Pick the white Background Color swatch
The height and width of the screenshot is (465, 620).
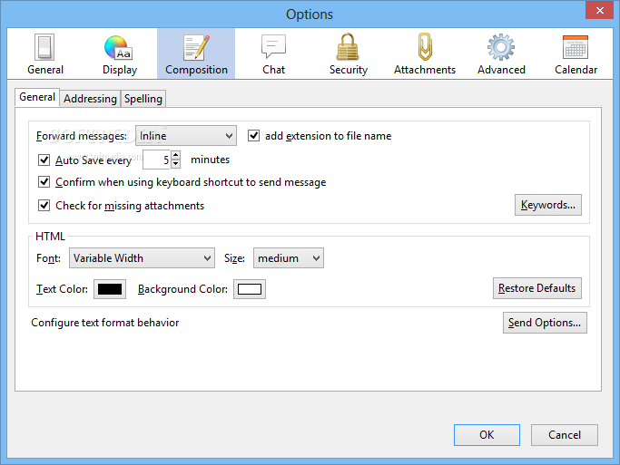(250, 289)
